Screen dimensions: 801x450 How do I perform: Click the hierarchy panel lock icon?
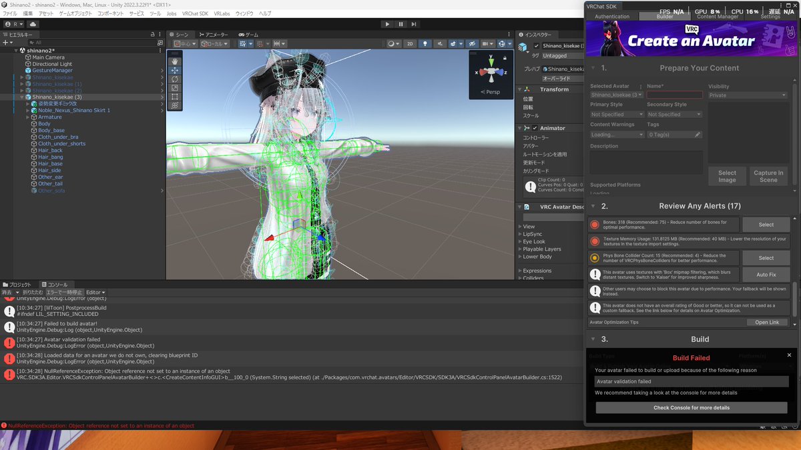point(154,35)
